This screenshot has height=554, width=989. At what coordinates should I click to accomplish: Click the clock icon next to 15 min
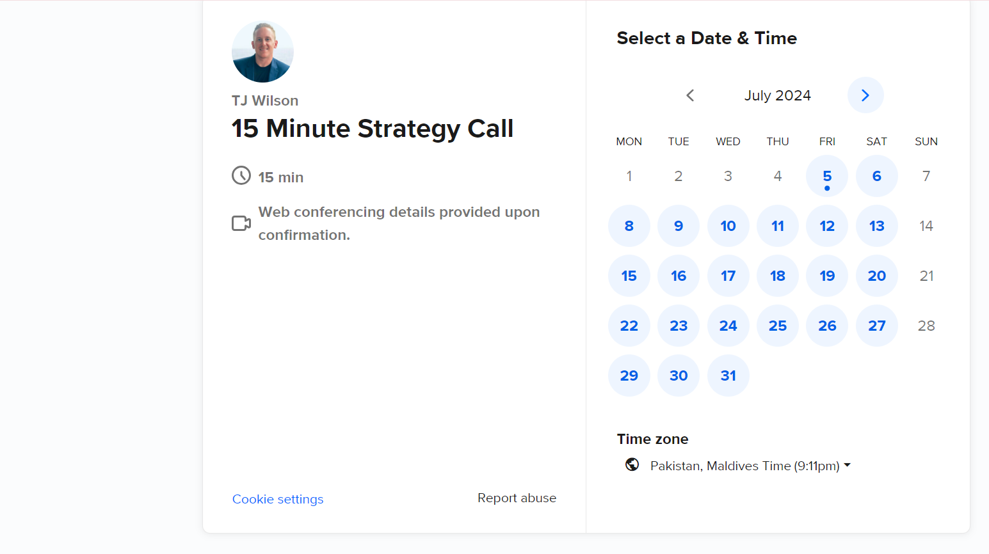[x=241, y=175]
